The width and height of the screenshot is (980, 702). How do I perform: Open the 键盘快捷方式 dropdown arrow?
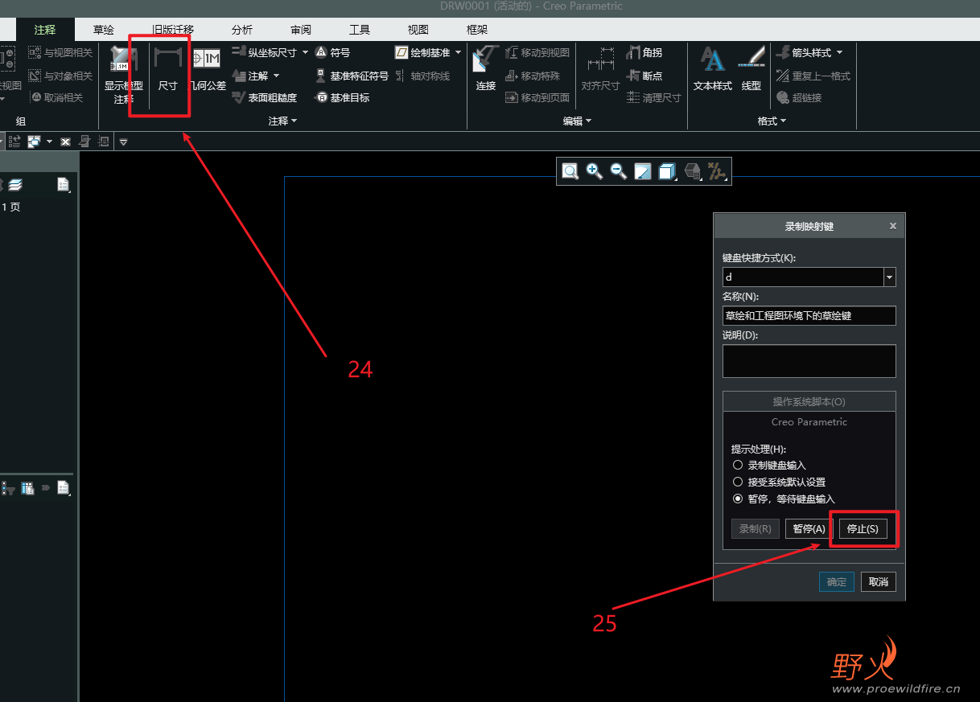point(889,277)
